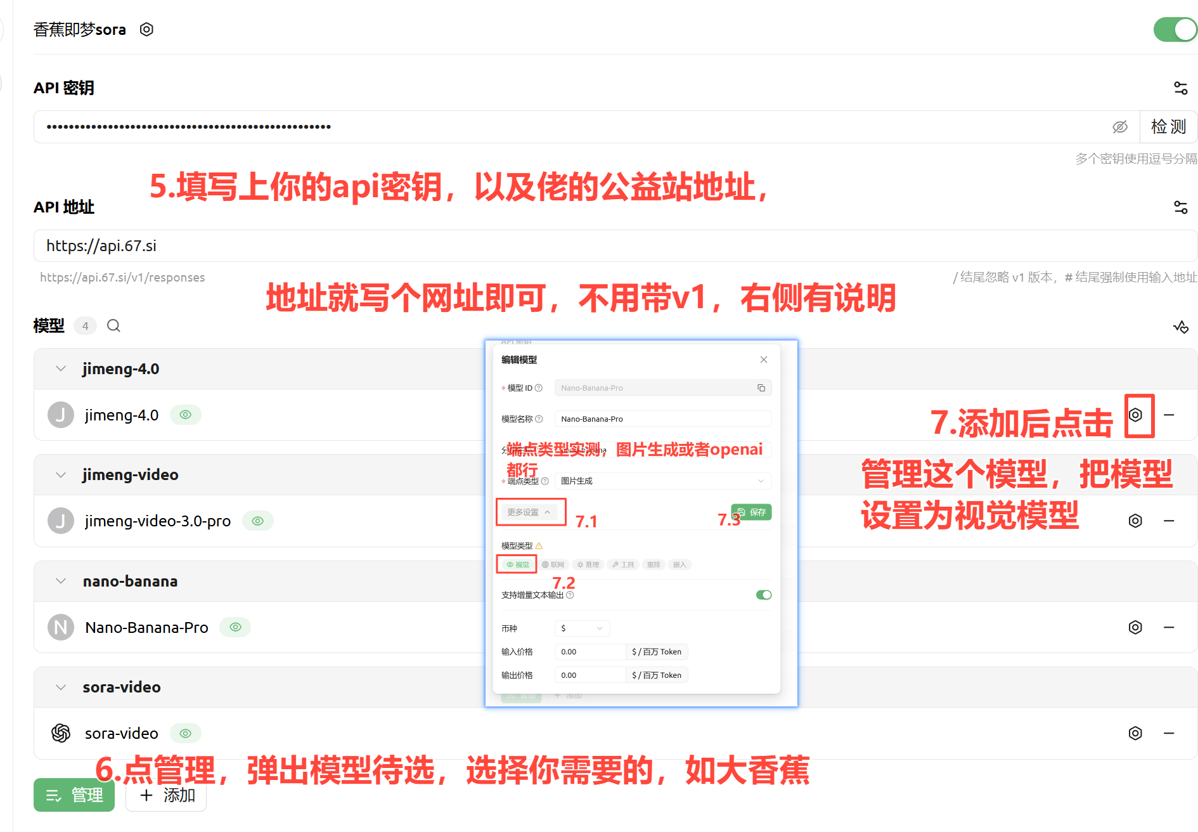The width and height of the screenshot is (1198, 832).
Task: Click the 模型名称 field Nano-Banana-Pro
Action: pos(663,419)
